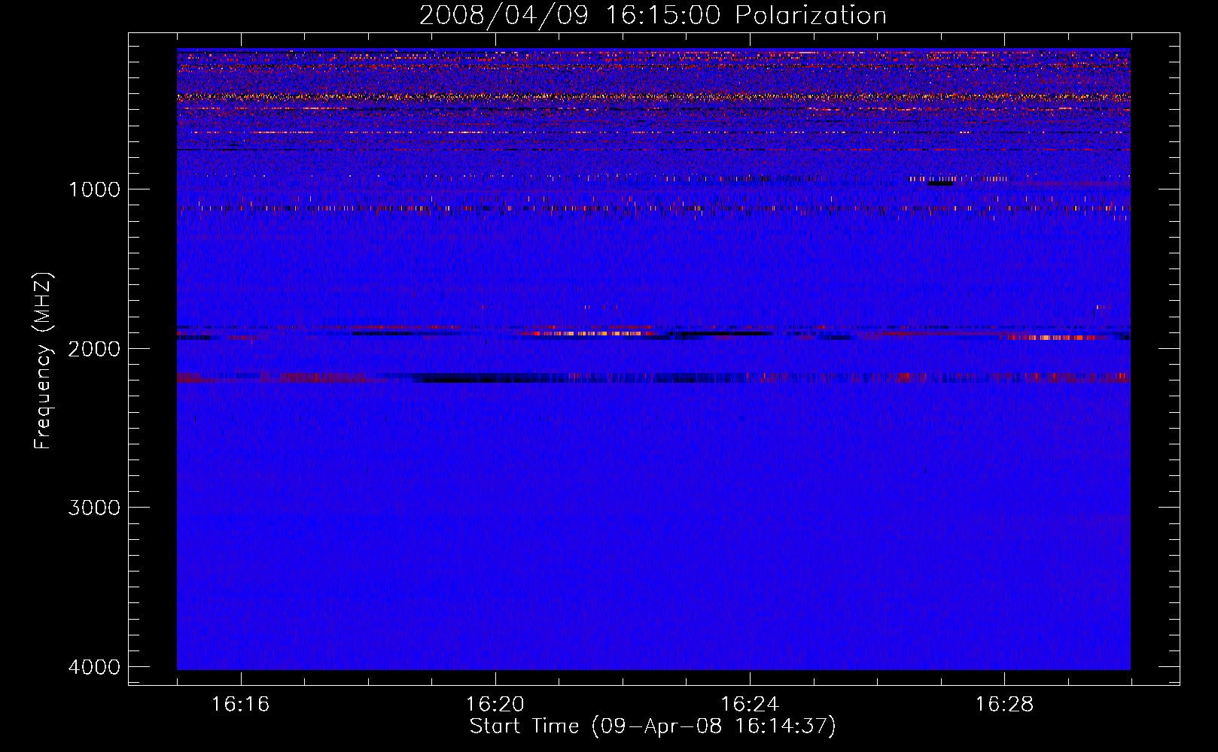Click the 16:20 time tick label

495,705
